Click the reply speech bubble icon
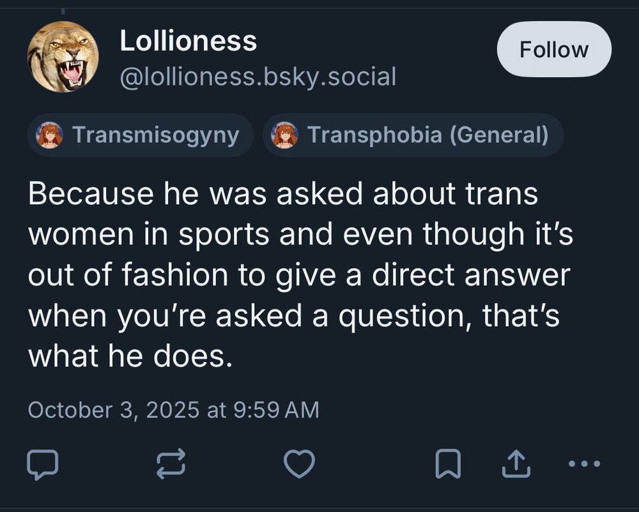This screenshot has height=512, width=639. coord(43,464)
